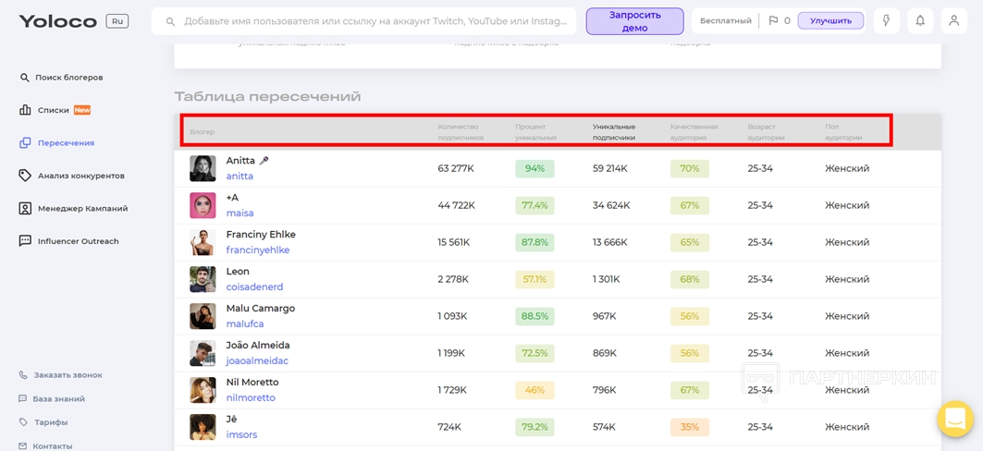Open the anitta profile link
The height and width of the screenshot is (451, 983).
240,177
